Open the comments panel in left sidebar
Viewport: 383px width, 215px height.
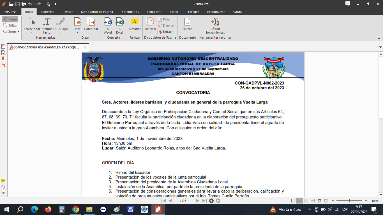click(x=3, y=181)
